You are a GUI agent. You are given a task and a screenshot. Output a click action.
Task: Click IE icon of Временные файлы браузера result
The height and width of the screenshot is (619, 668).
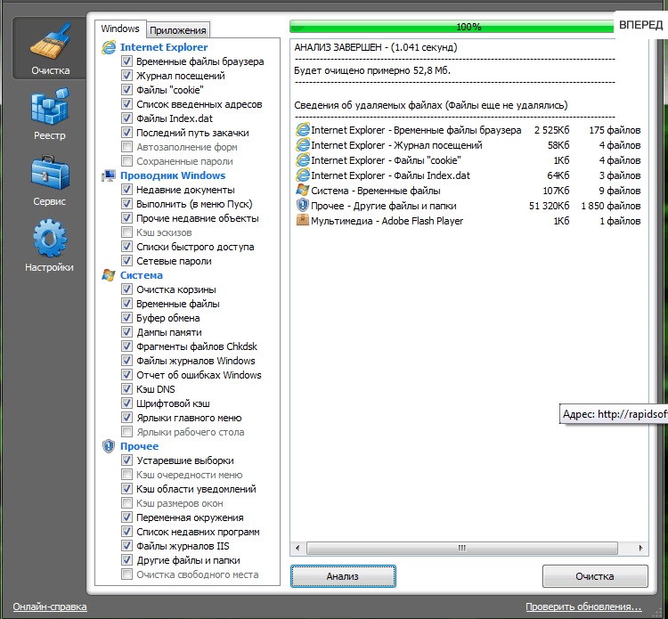pyautogui.click(x=303, y=130)
